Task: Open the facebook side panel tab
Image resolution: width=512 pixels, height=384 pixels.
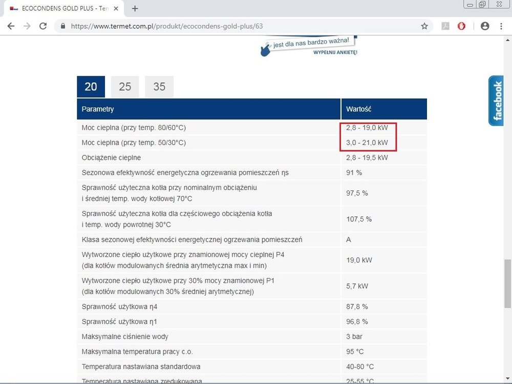Action: tap(497, 101)
